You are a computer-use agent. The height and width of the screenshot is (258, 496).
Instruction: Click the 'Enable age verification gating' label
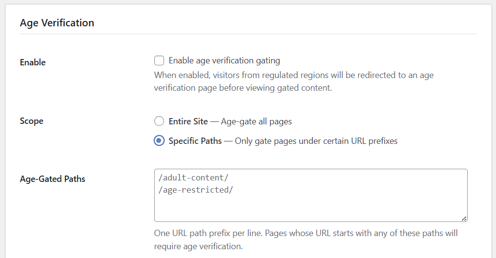click(224, 60)
